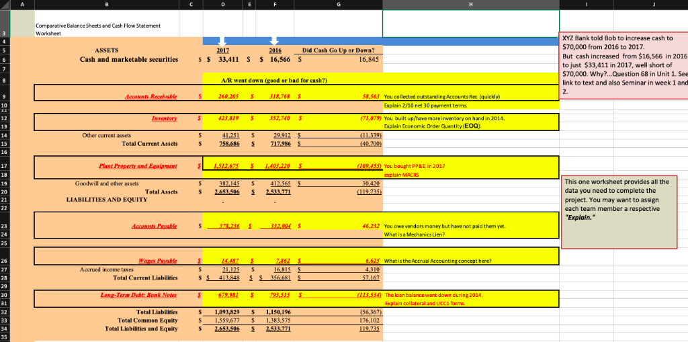Select the cash change value 16,845
688x342 pixels.
click(x=370, y=59)
